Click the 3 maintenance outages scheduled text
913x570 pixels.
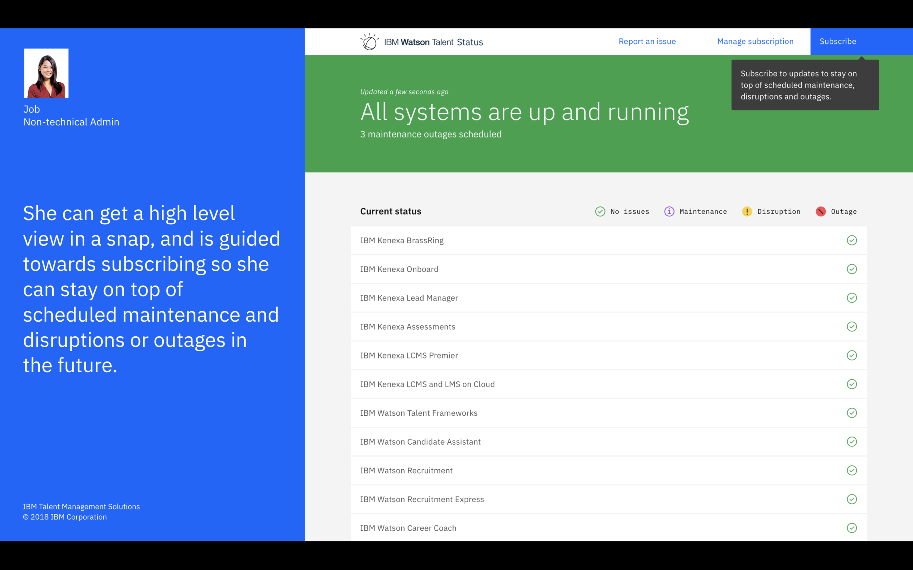click(431, 134)
